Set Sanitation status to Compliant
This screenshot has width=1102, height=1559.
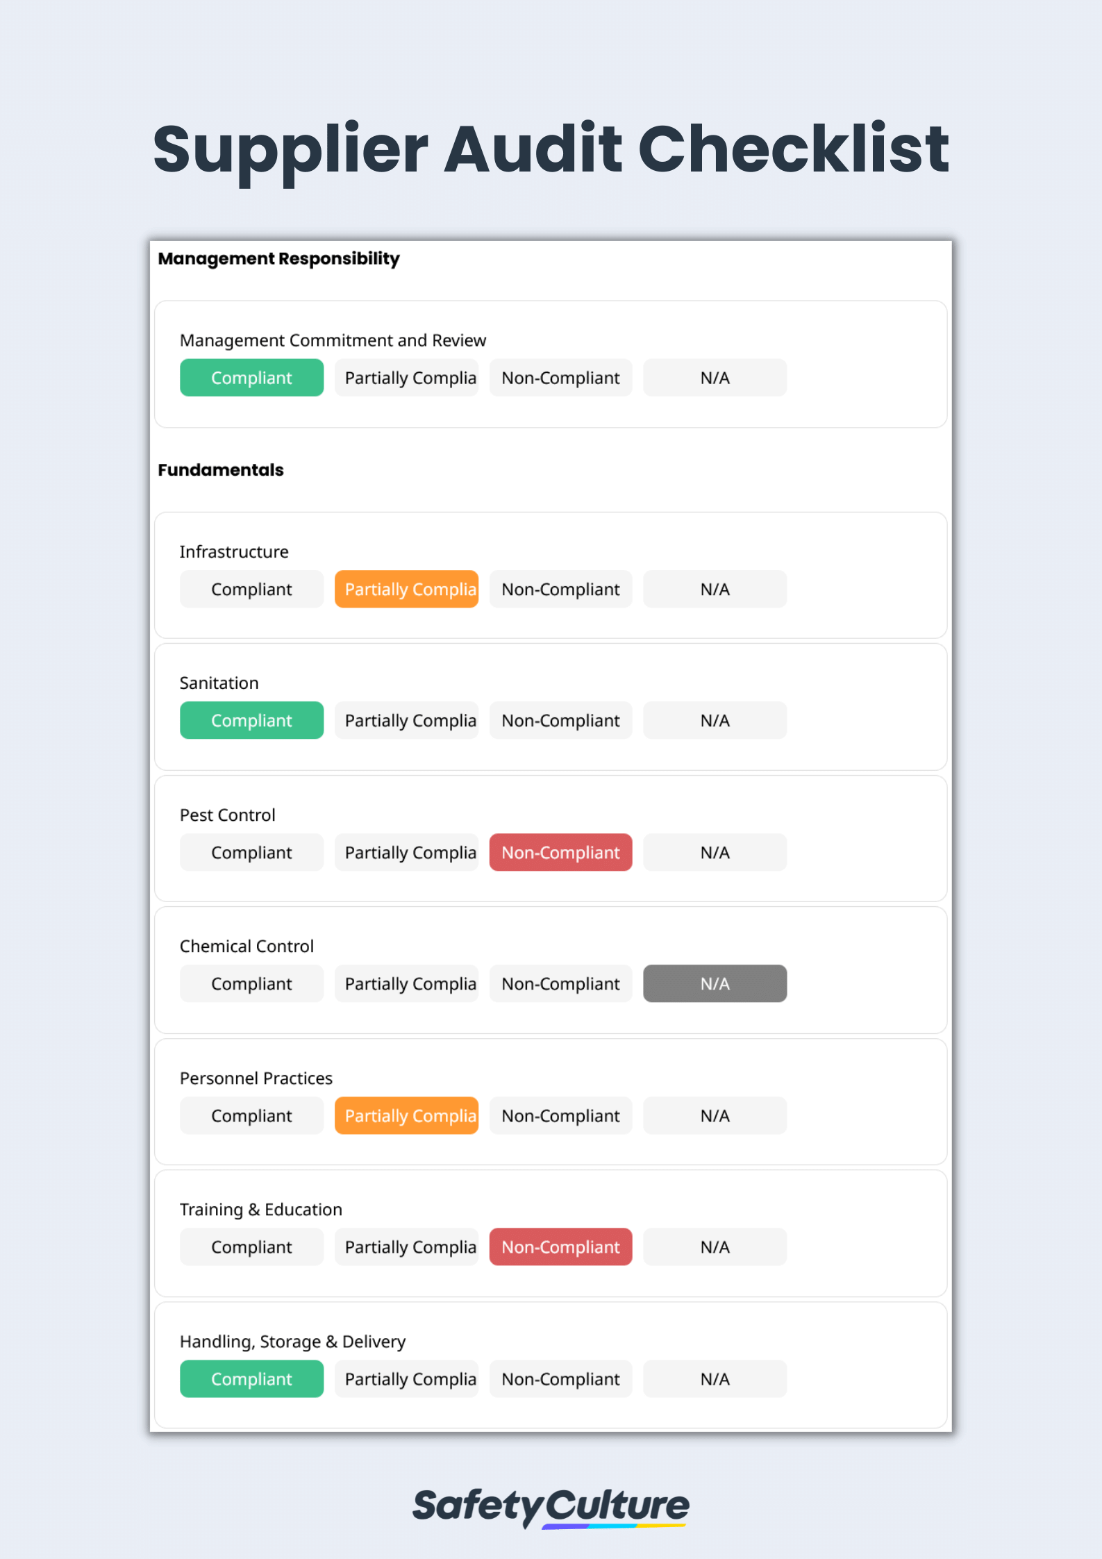click(x=251, y=720)
